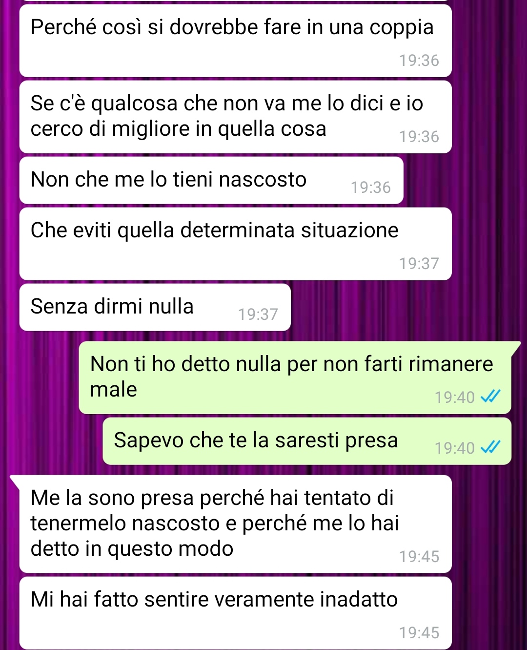Select the "Mi hai fatto sentire veramente inadatto" message
The height and width of the screenshot is (650, 527).
click(235, 613)
